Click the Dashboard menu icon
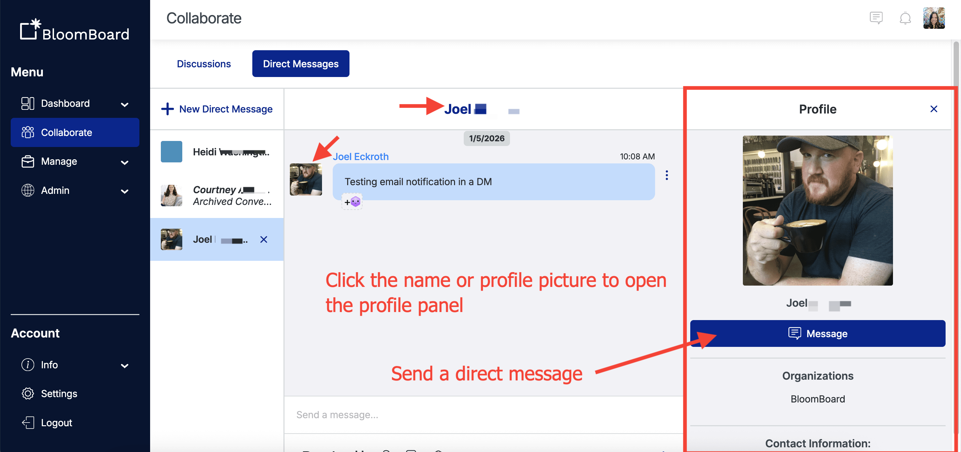This screenshot has height=452, width=961. (27, 103)
